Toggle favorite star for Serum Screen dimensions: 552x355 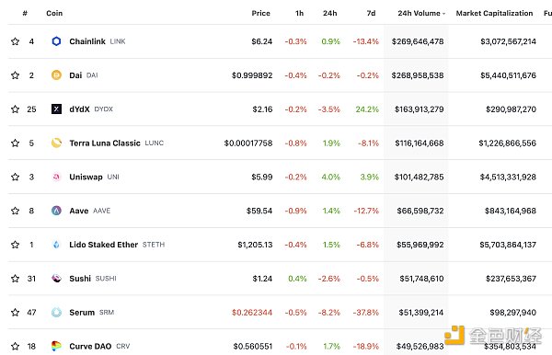point(15,312)
